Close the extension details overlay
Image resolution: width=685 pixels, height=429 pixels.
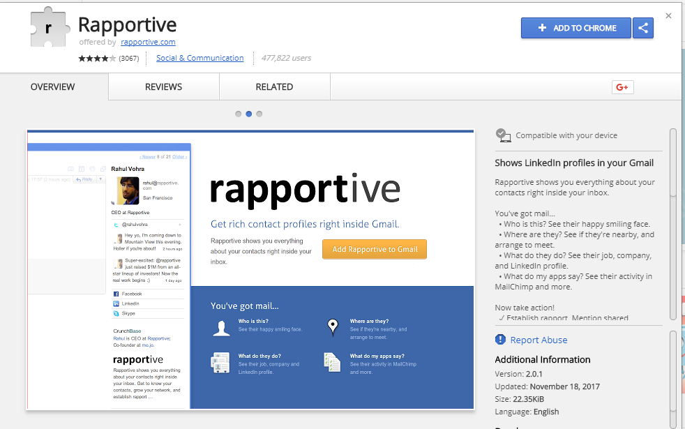coord(668,16)
